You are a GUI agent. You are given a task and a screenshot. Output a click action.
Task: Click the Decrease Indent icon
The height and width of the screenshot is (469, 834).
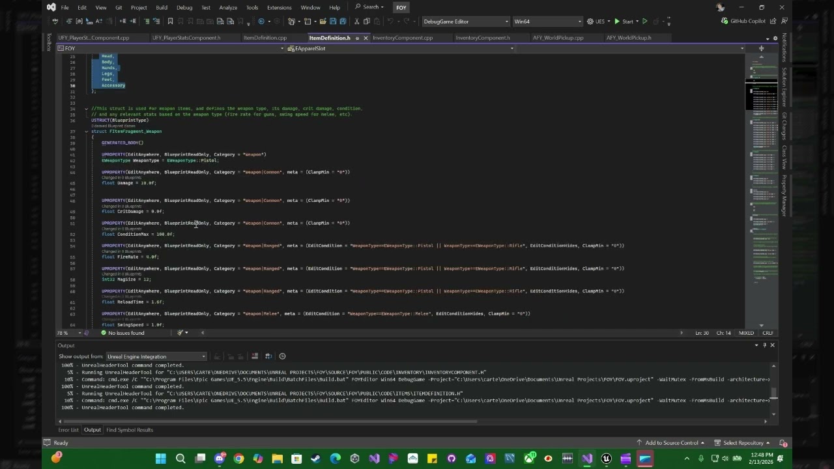(123, 21)
